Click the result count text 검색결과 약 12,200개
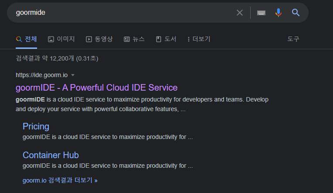Viewport: 333px width, 193px height. (x=57, y=58)
